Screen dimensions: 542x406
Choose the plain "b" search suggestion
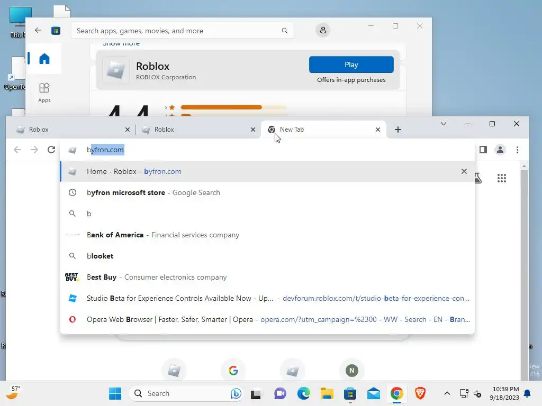(x=267, y=214)
